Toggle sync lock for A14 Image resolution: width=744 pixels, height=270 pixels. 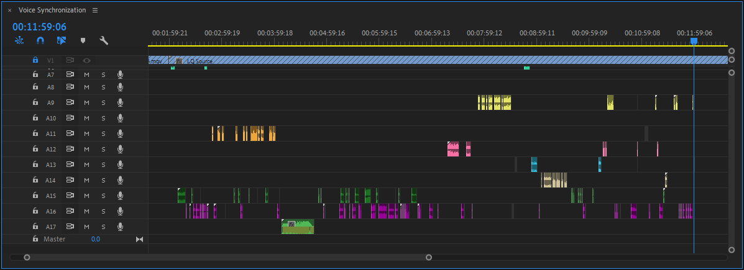click(70, 180)
